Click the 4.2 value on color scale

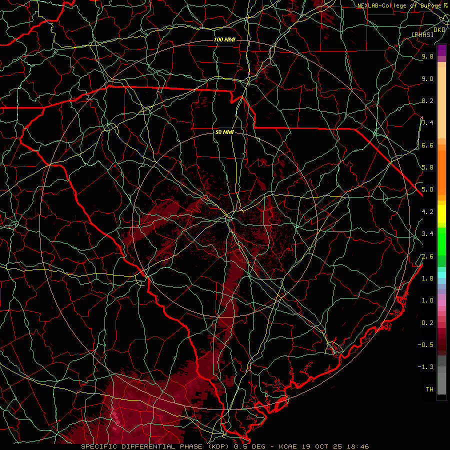tap(427, 212)
